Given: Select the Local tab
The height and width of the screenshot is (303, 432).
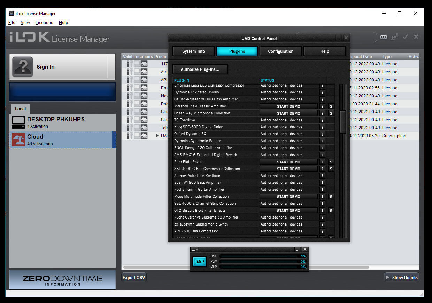Looking at the screenshot, I should [x=20, y=109].
